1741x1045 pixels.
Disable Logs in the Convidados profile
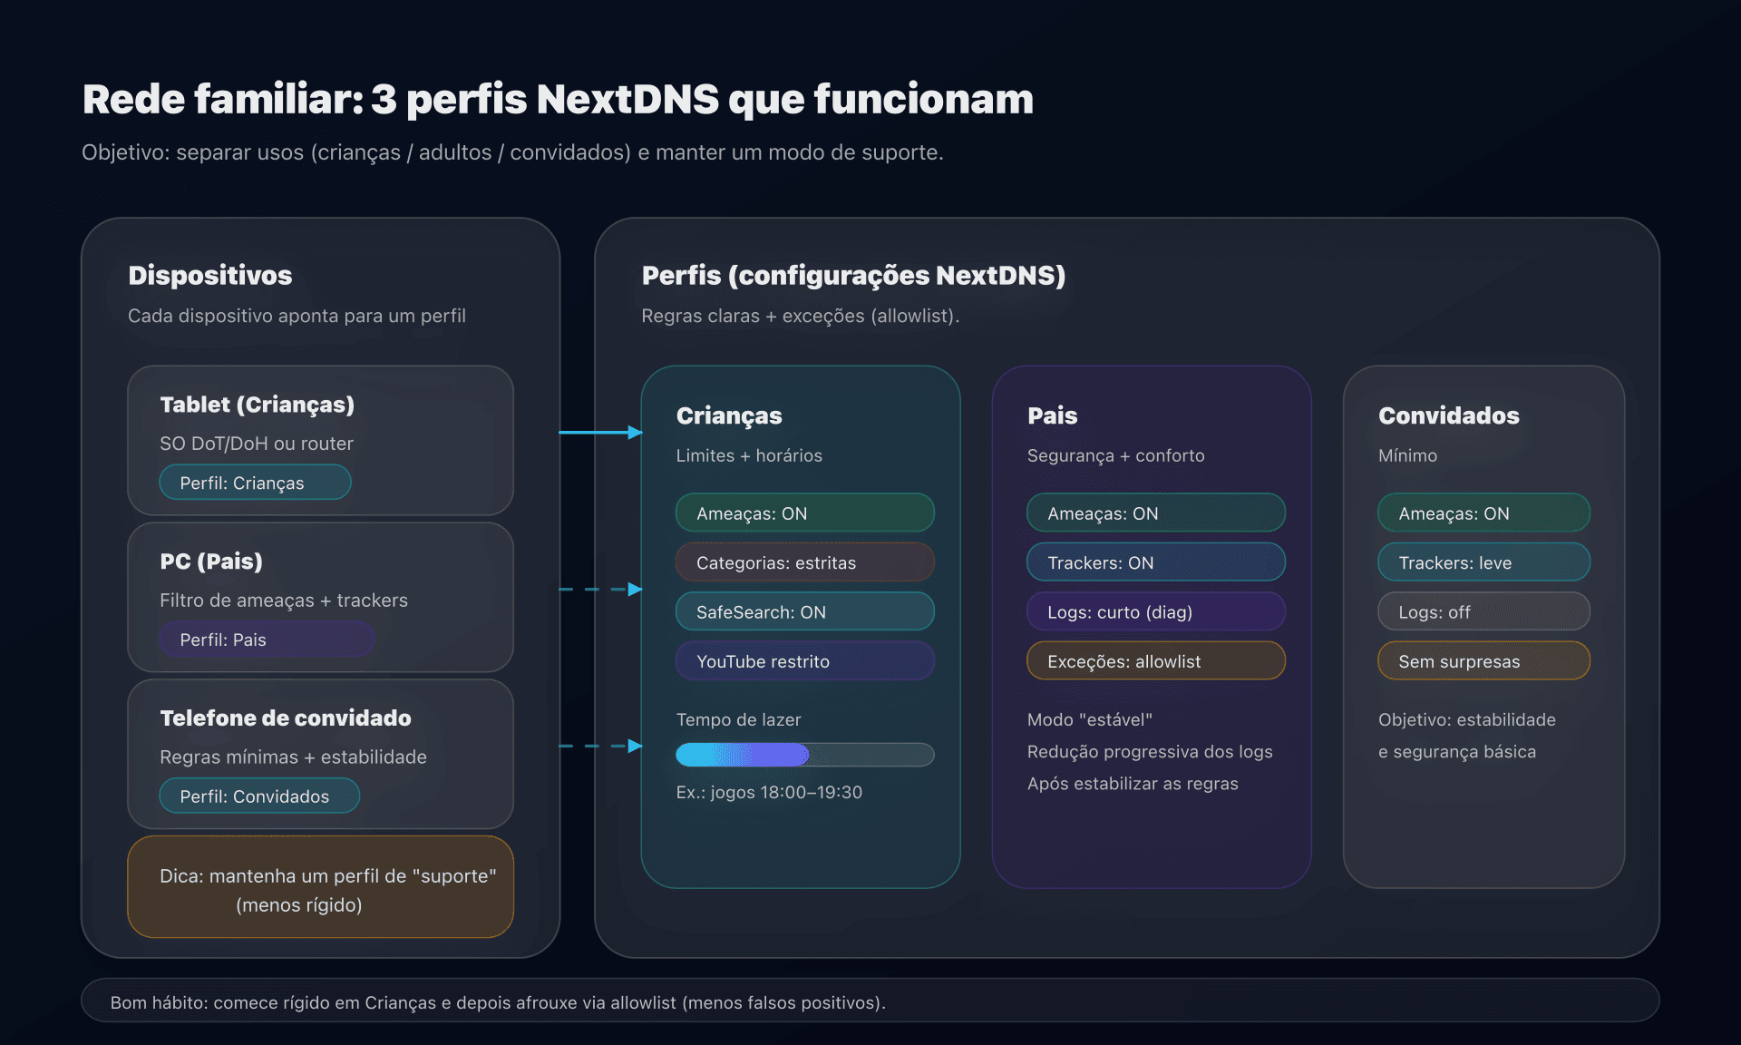point(1483,611)
